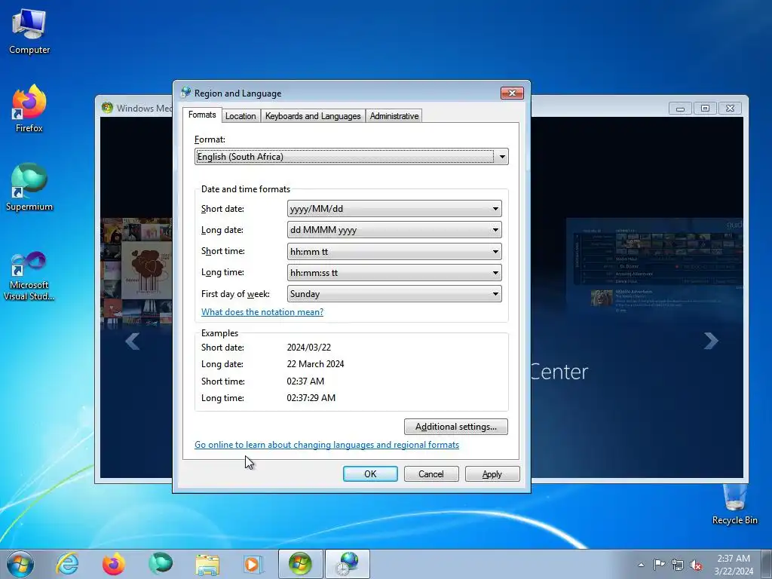Screen dimensions: 772x579
Task: Expand the Short date format dropdown
Action: click(394, 209)
